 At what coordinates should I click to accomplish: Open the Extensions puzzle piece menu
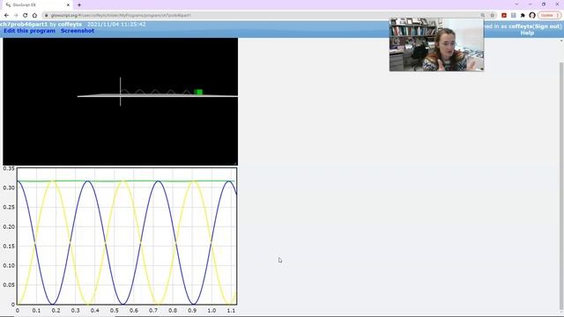point(523,16)
